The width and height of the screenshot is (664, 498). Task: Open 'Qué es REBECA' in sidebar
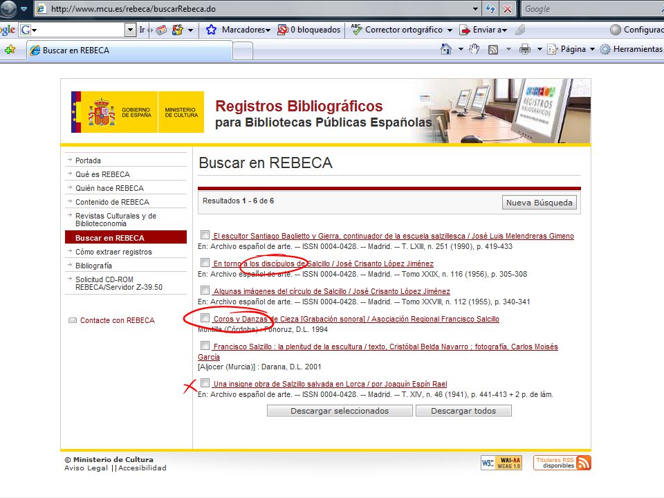point(102,174)
